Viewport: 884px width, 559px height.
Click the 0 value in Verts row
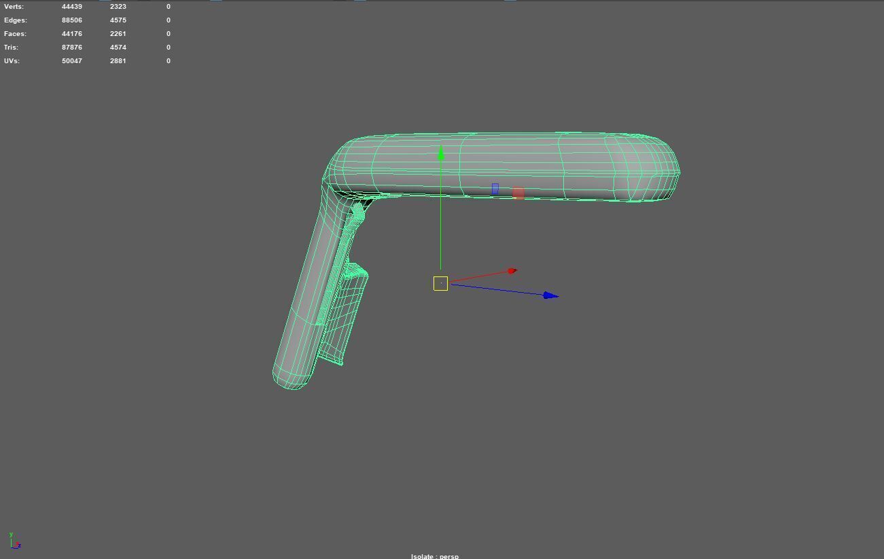pos(169,6)
